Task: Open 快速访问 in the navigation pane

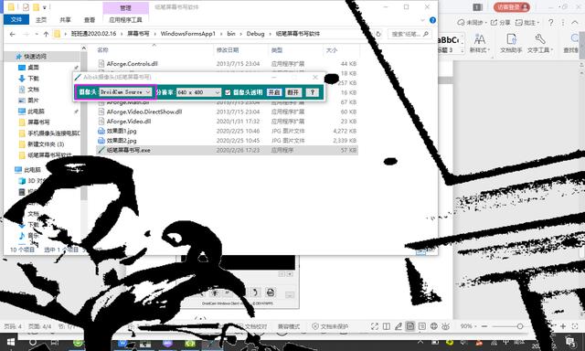Action: [35, 57]
